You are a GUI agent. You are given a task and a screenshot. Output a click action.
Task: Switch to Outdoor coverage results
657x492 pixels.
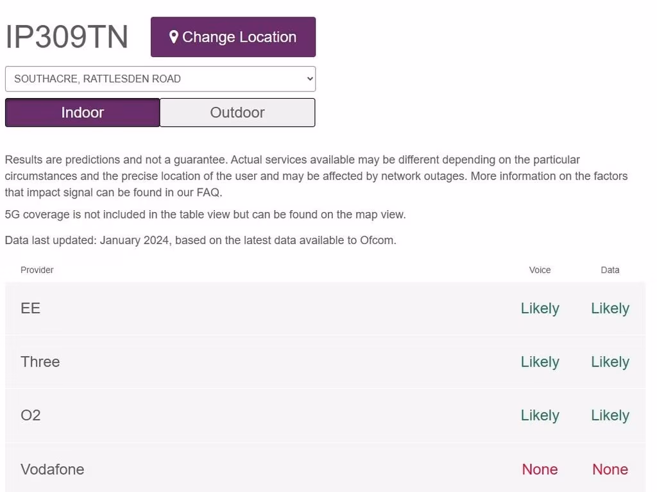coord(237,113)
